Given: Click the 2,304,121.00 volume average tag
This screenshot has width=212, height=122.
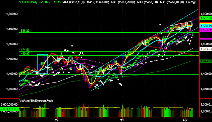Looking at the screenshot, I should (x=9, y=109).
